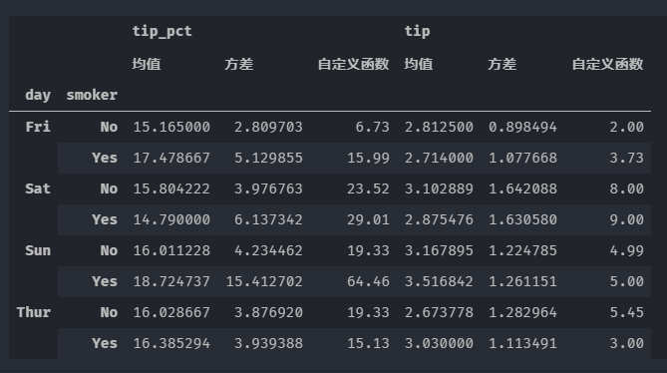667x373 pixels.
Task: Select the Sun row label
Action: pos(38,250)
